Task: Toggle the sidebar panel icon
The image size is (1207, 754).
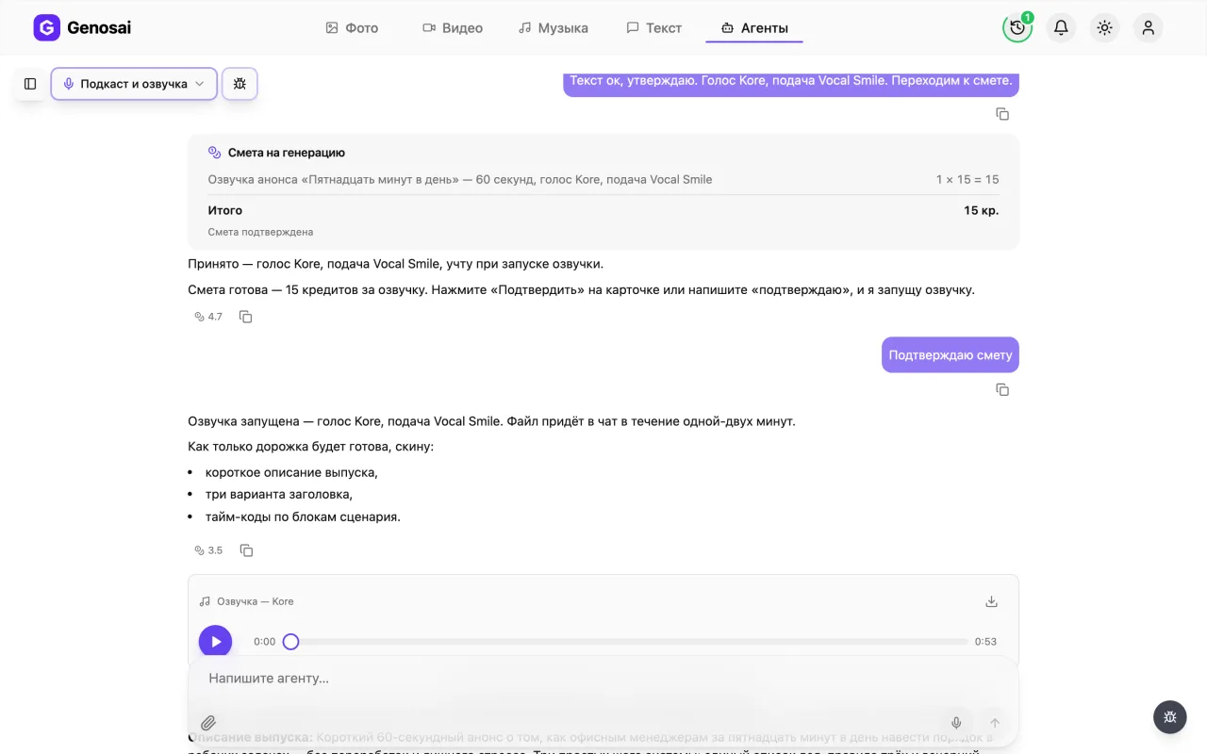Action: [x=30, y=84]
